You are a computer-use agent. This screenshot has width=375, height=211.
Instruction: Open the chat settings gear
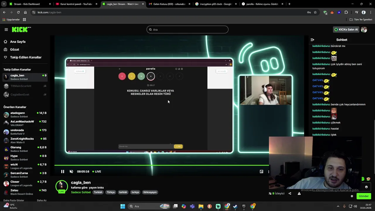[352, 196]
